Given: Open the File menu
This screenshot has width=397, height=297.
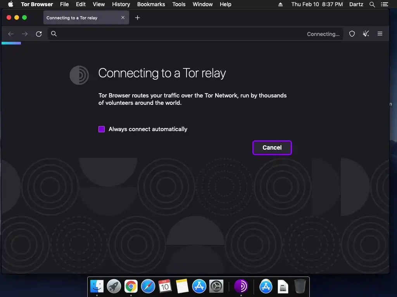Looking at the screenshot, I should pyautogui.click(x=64, y=4).
